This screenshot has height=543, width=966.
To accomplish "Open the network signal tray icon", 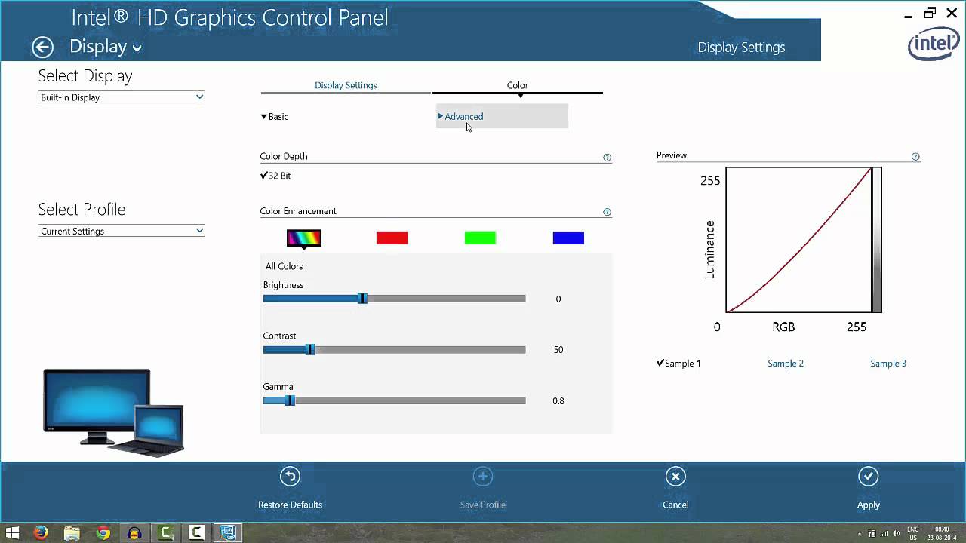I will pos(884,533).
